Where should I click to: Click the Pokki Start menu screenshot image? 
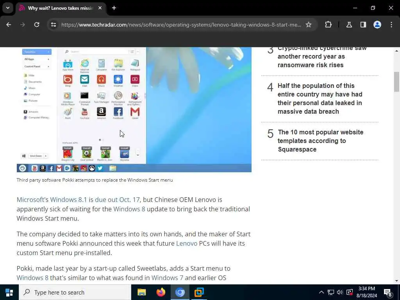point(134,109)
